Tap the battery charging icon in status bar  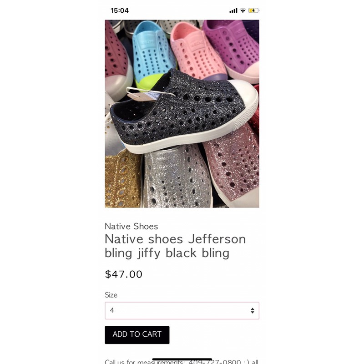[x=253, y=10]
